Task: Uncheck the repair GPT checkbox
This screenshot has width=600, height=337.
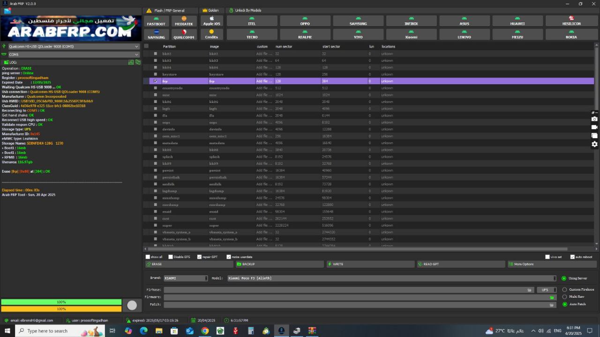Action: [x=200, y=257]
